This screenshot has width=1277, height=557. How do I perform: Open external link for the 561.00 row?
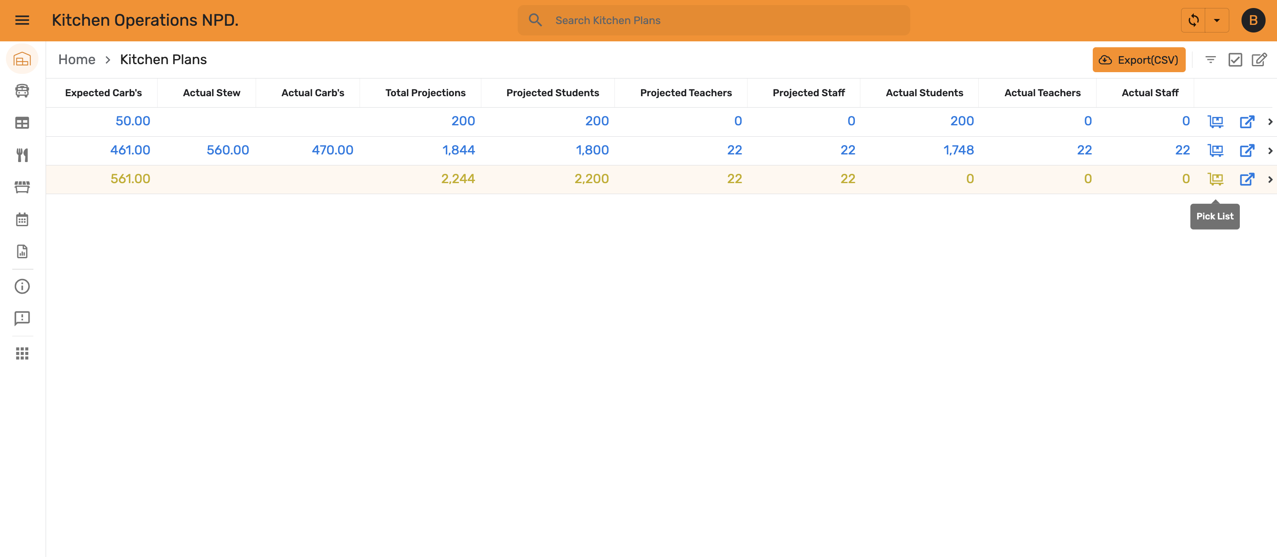pyautogui.click(x=1247, y=179)
